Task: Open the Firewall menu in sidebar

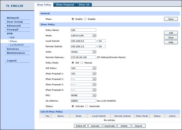Action: 12,30
